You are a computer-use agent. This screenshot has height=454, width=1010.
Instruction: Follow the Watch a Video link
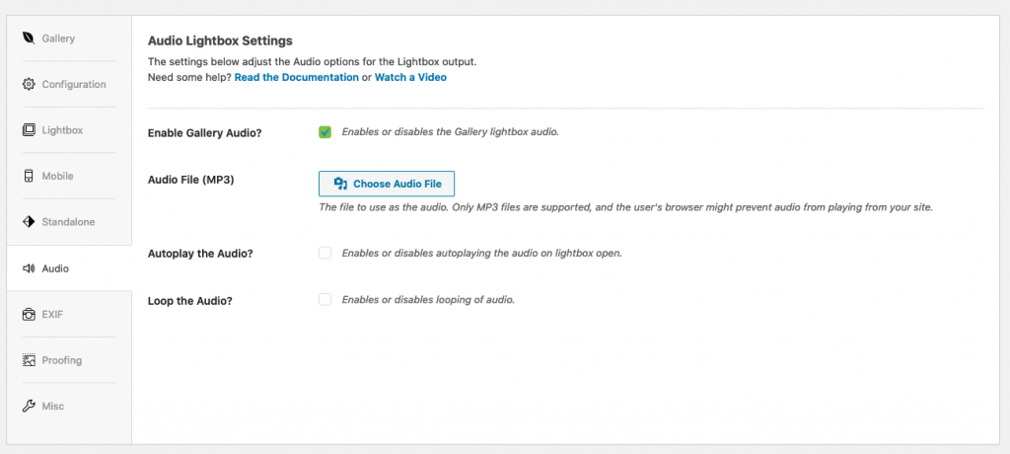(410, 77)
